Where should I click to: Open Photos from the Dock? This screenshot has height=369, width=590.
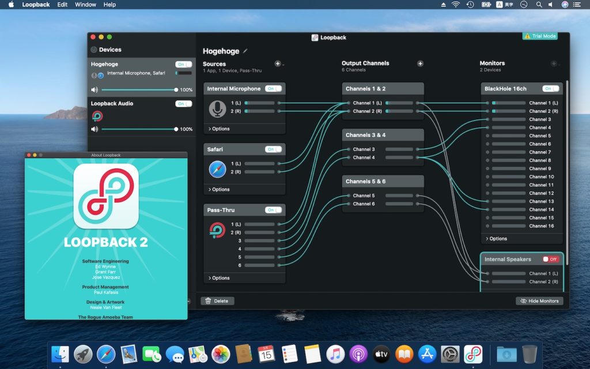[x=221, y=354]
